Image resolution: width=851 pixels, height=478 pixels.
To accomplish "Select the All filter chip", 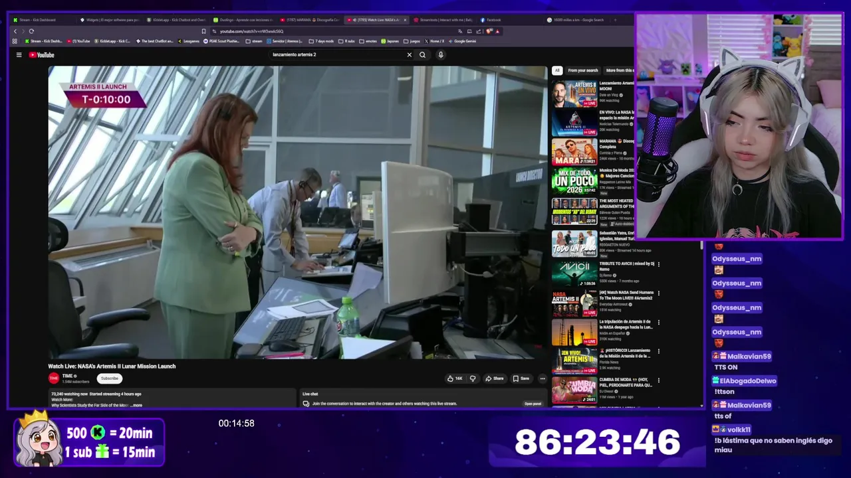I will click(557, 70).
